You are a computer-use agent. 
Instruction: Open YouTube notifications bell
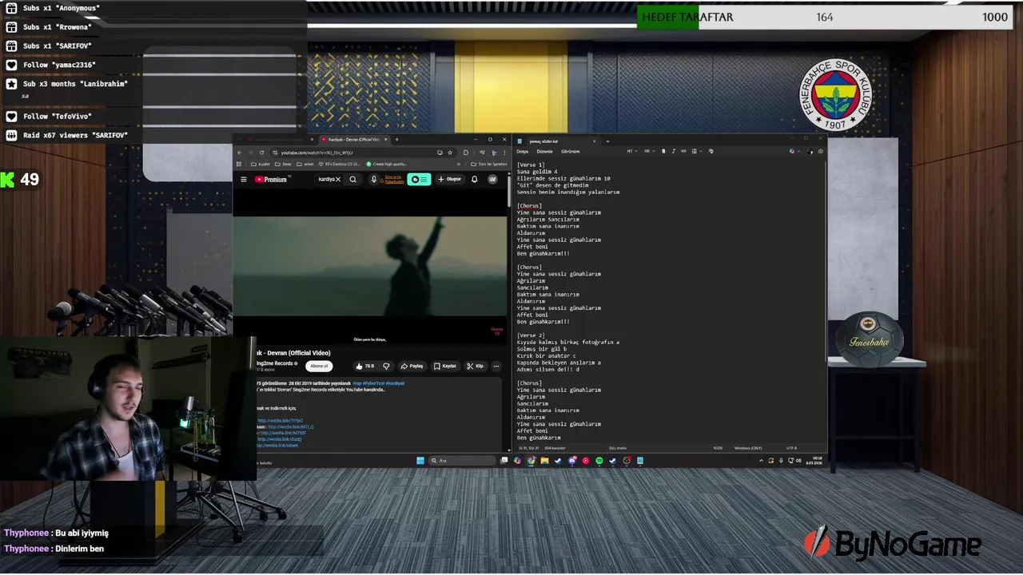(x=474, y=179)
